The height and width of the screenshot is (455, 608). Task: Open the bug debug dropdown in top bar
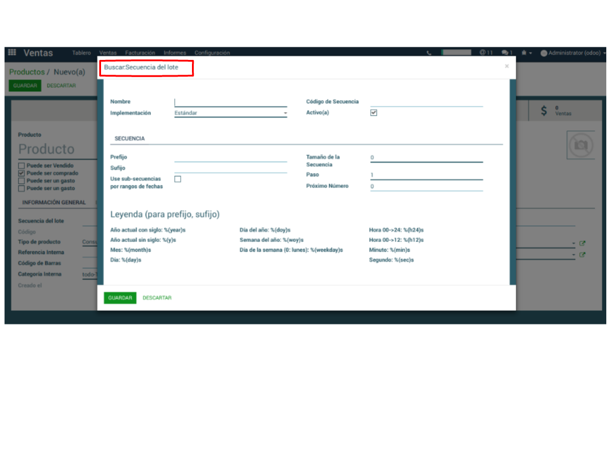527,53
